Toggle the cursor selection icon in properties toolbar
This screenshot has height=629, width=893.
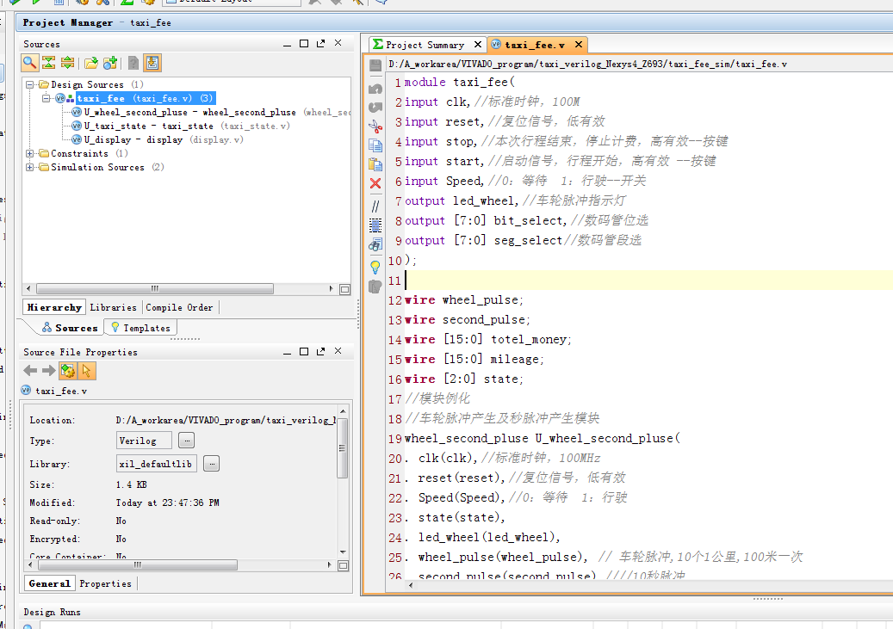point(87,371)
